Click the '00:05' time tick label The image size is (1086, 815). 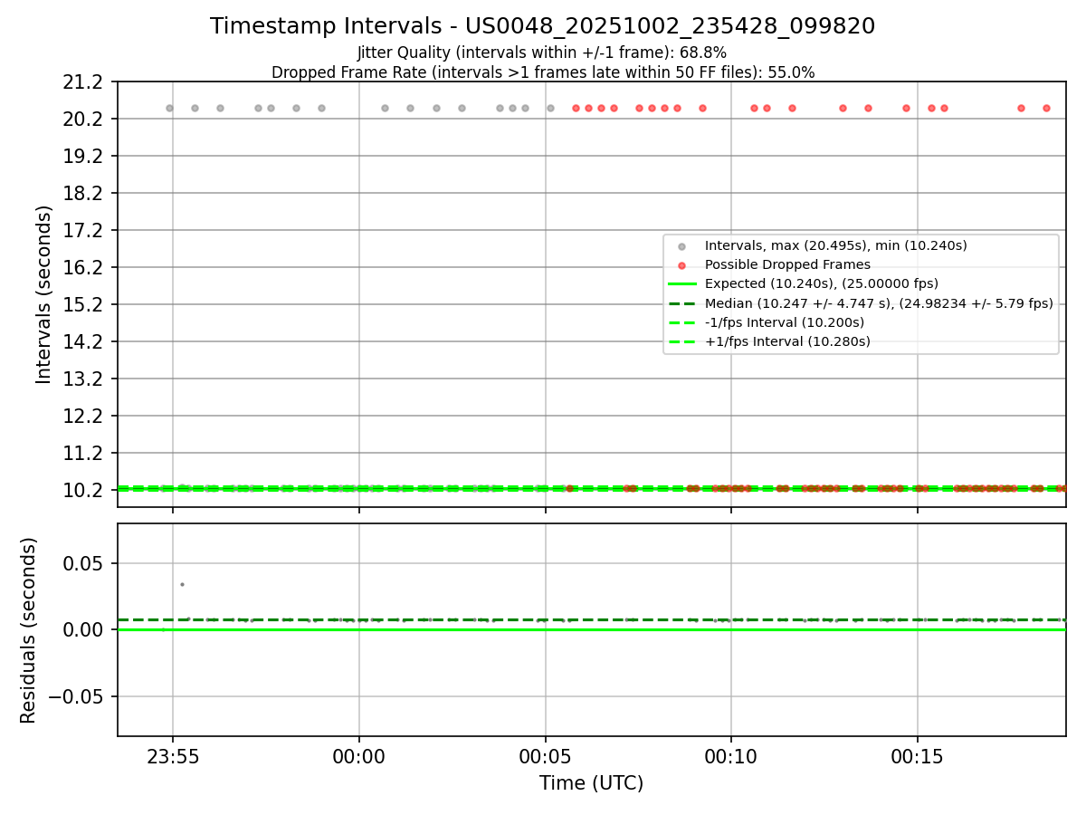coord(546,756)
